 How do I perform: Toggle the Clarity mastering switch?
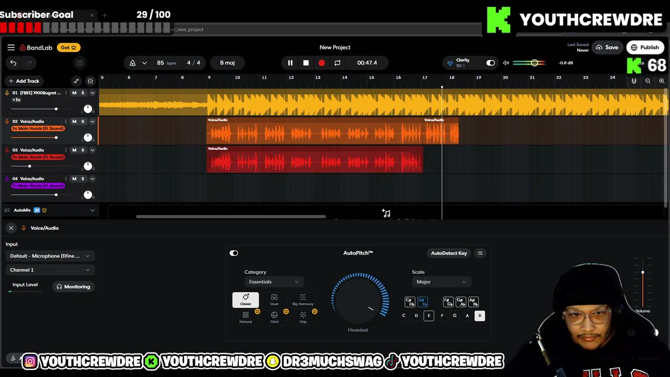pos(490,63)
